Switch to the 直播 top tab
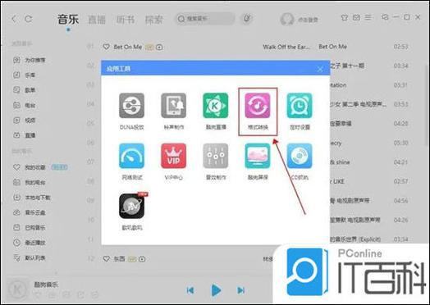Image resolution: width=430 pixels, height=305 pixels. click(x=97, y=20)
